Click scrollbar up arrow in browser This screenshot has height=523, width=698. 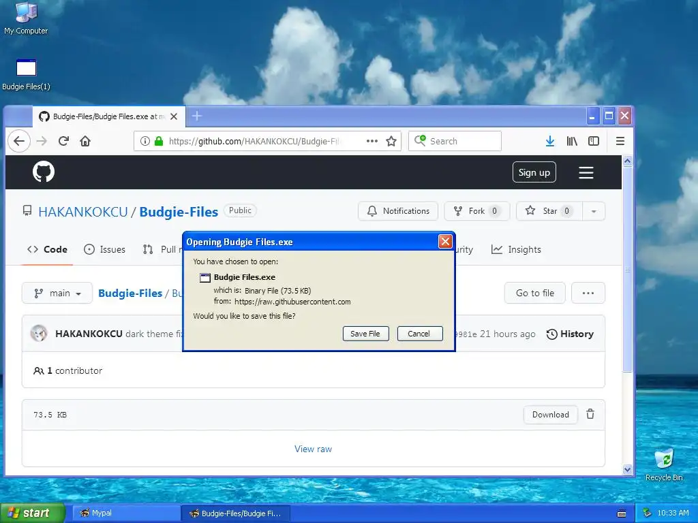point(627,161)
